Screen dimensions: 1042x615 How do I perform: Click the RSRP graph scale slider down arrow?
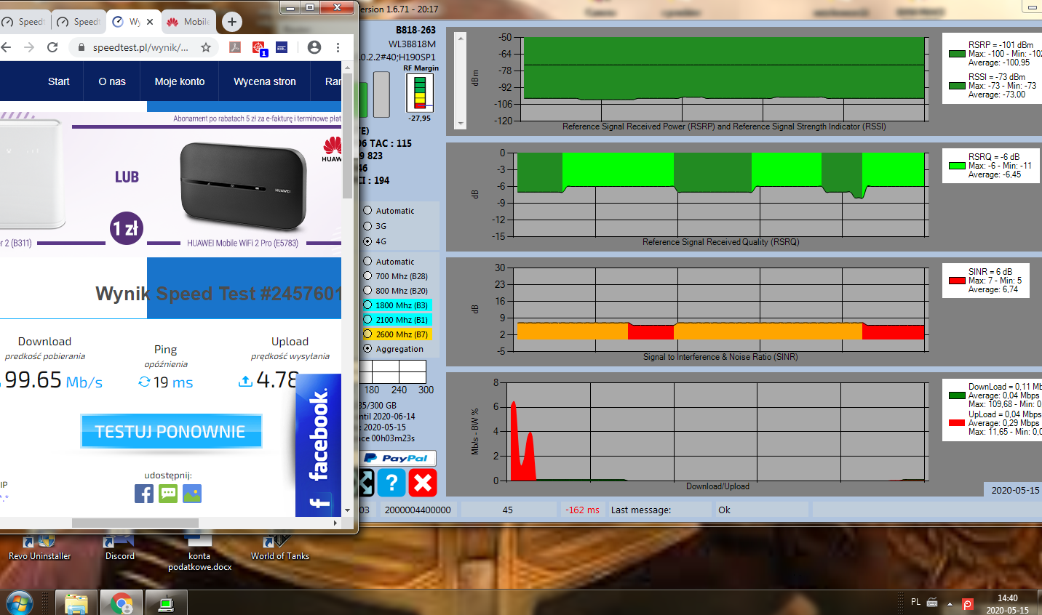460,124
